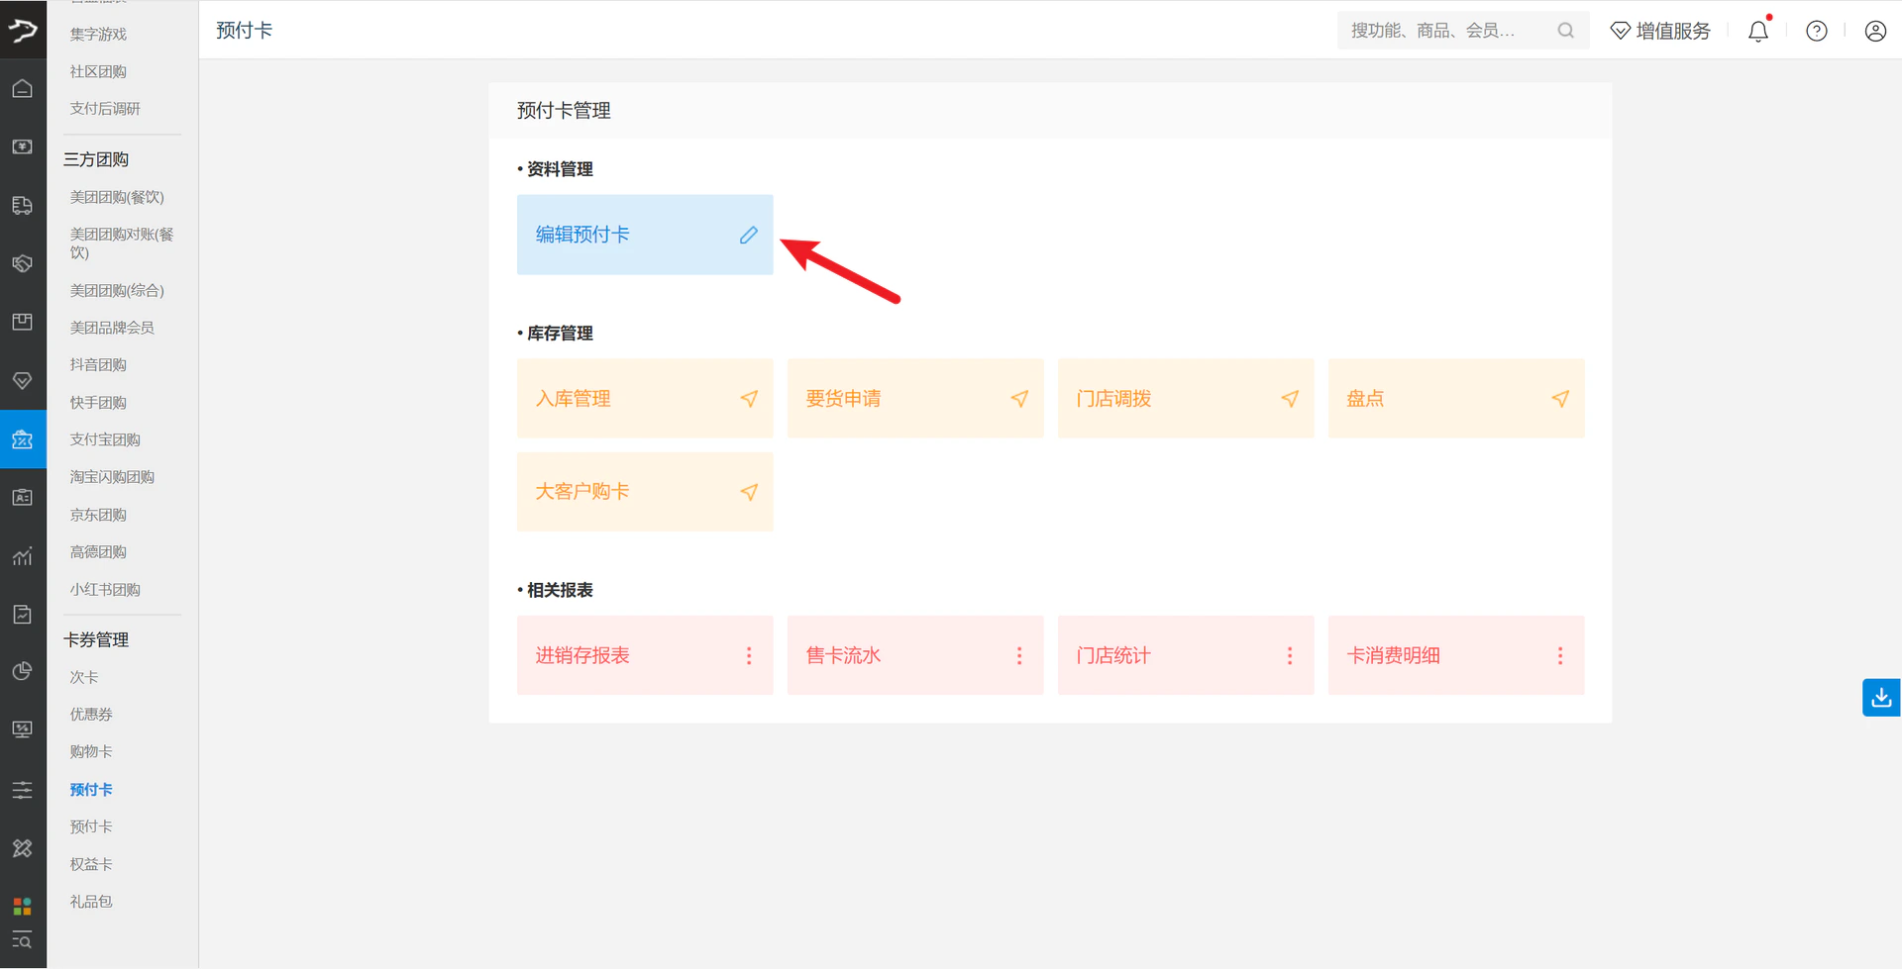1902x969 pixels.
Task: Open three-dot menu on 卡消费明细 card
Action: (1560, 655)
